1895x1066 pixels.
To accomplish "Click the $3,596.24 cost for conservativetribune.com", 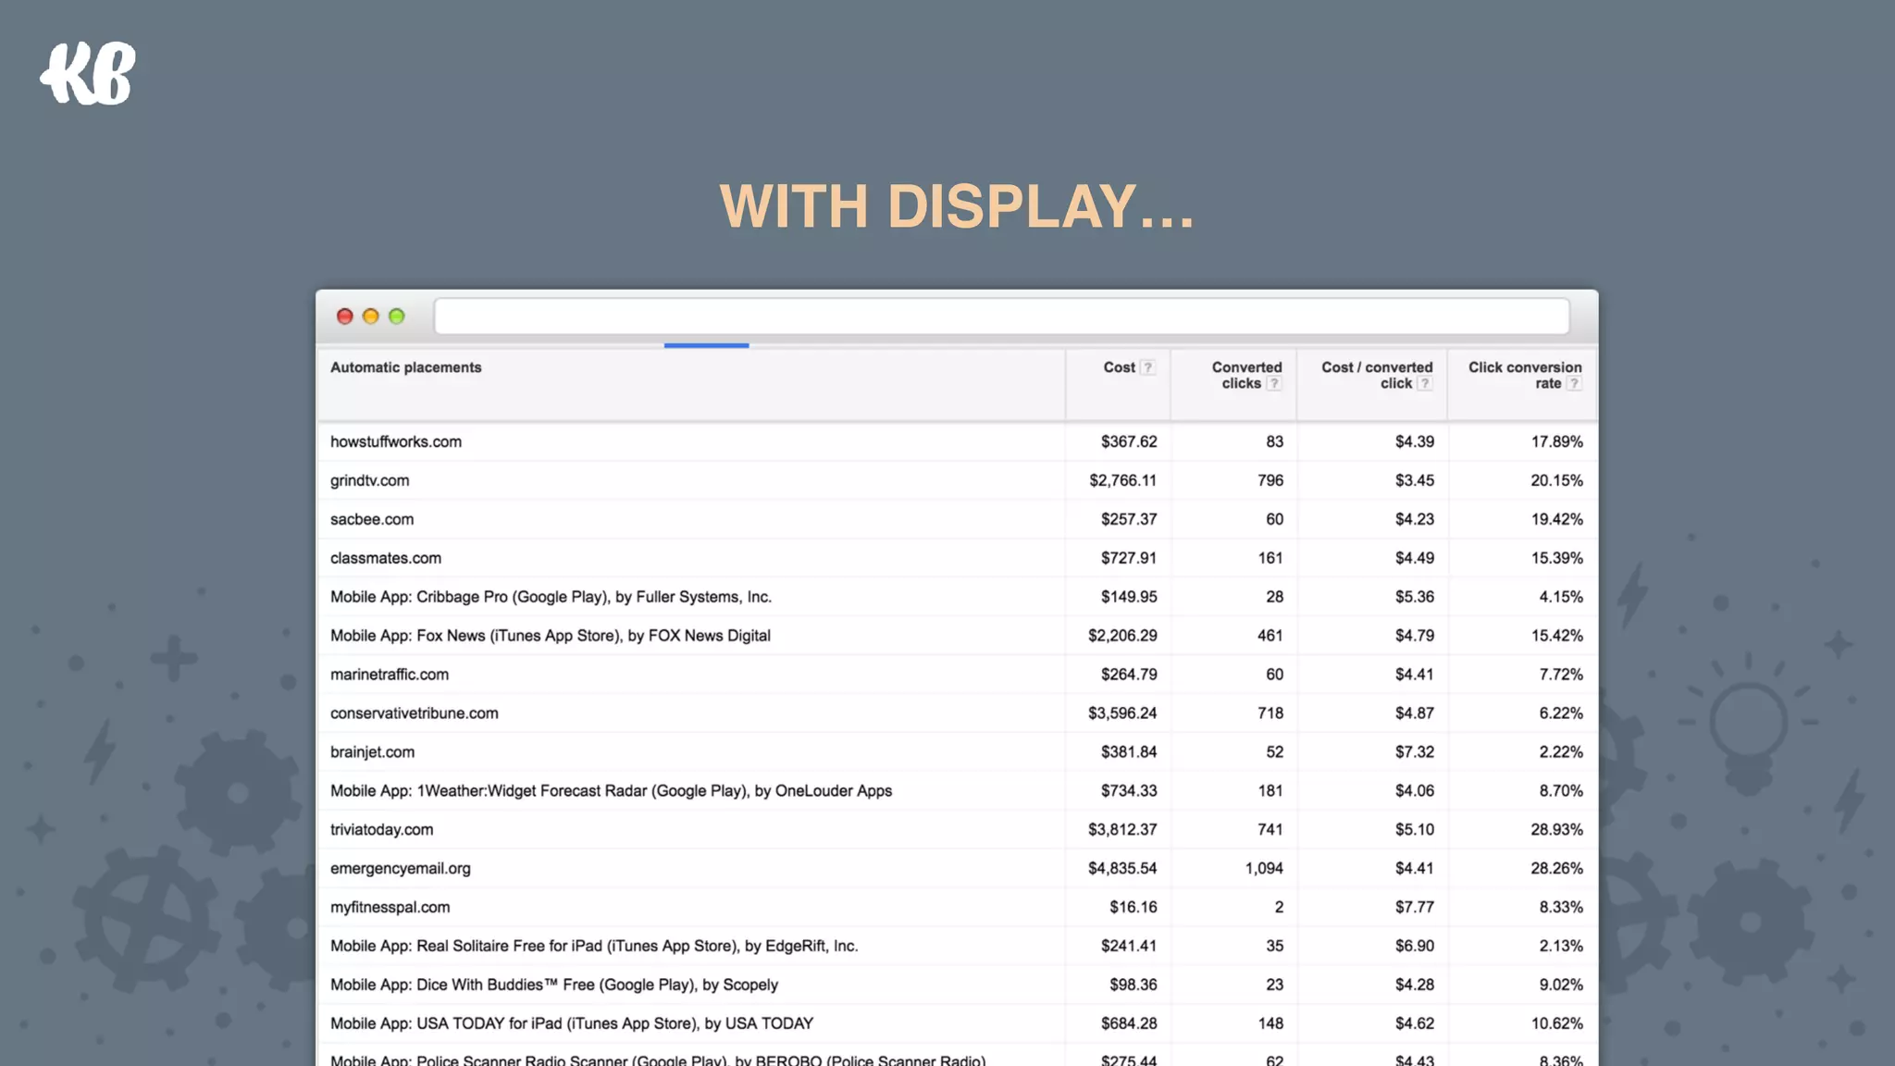I will (1122, 713).
